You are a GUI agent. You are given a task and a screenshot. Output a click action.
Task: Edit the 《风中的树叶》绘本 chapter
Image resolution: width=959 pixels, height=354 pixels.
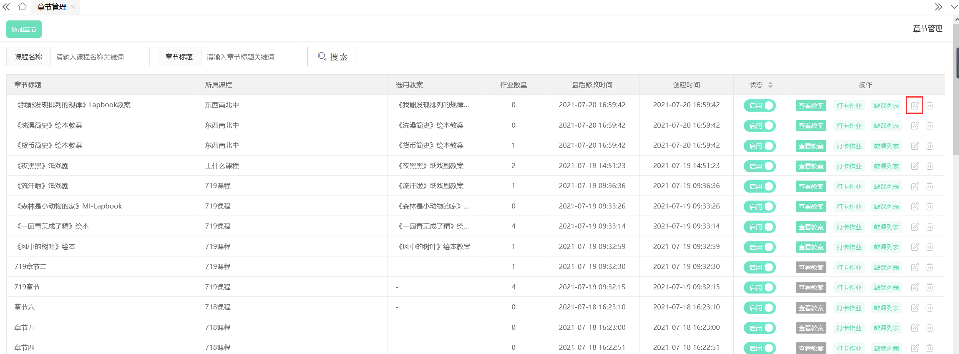[915, 247]
